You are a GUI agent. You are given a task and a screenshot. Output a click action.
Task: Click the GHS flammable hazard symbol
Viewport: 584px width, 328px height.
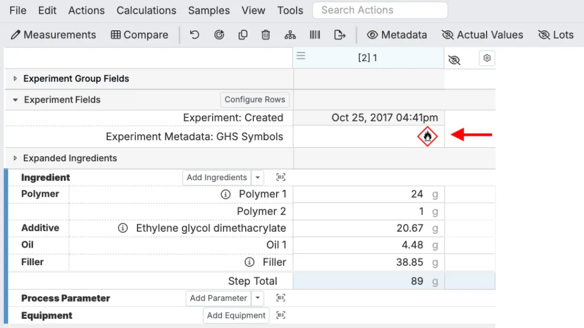click(x=427, y=137)
